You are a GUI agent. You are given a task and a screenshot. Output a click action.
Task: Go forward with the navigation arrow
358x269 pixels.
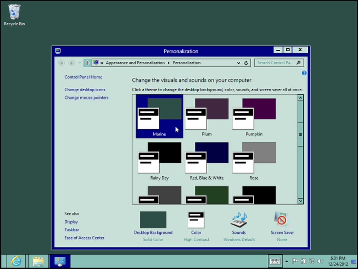click(72, 63)
